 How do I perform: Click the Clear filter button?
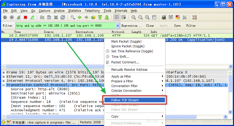[x=150, y=26]
